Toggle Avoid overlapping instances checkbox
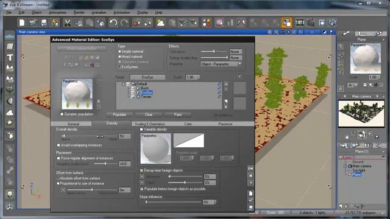 tap(58, 145)
